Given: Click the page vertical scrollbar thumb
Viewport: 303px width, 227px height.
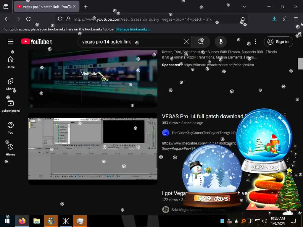Looking at the screenshot, I should [x=300, y=63].
